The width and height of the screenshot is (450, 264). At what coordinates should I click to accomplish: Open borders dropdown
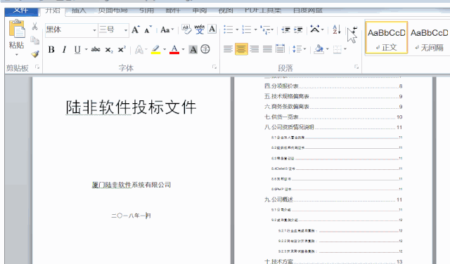345,49
